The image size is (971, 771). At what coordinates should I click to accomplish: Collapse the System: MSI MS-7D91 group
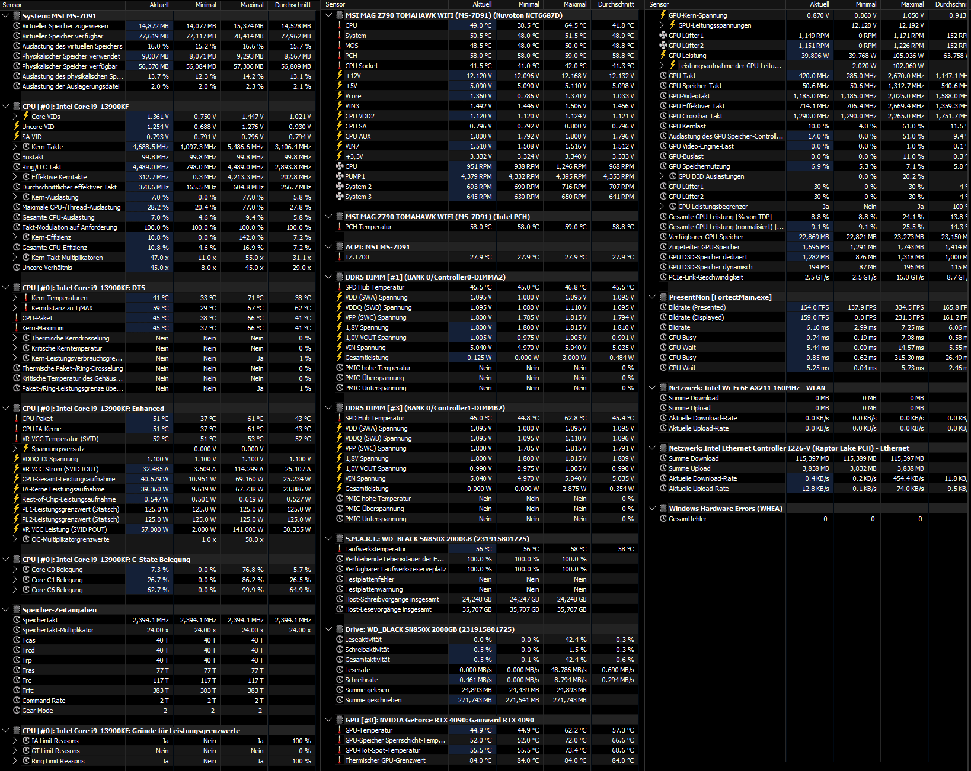pos(5,16)
